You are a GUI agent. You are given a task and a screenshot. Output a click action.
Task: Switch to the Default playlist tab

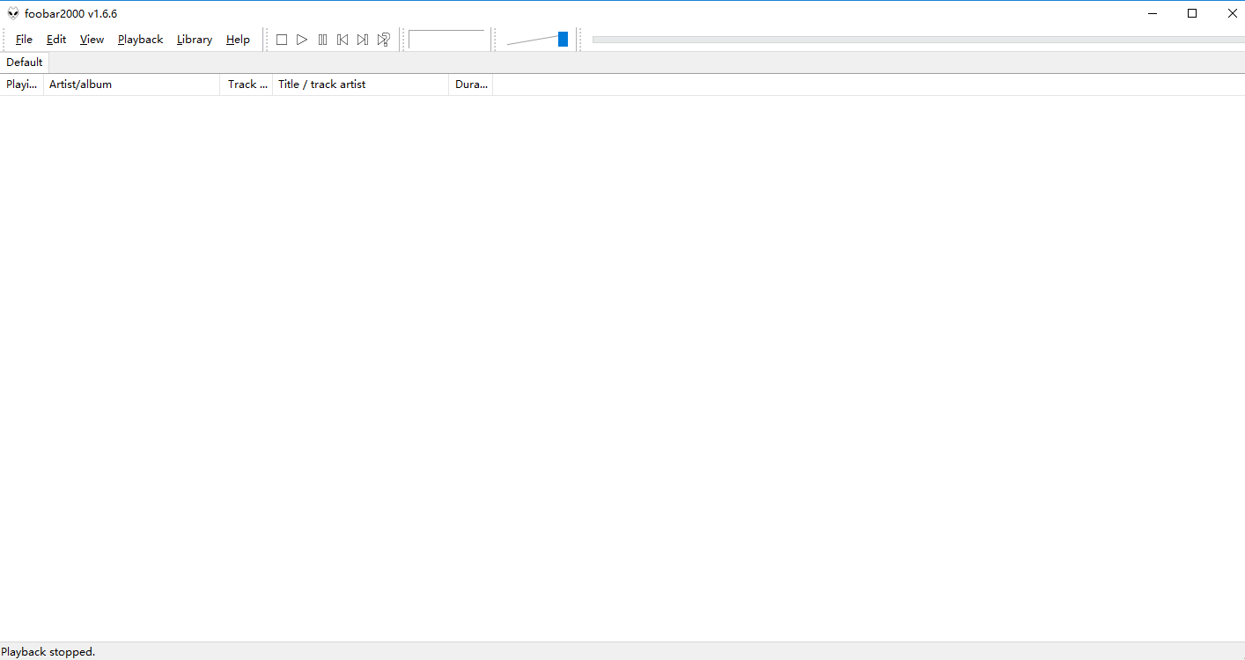[24, 62]
